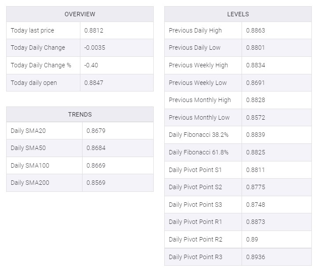The height and width of the screenshot is (271, 318).
Task: Select the Daily SMA100 row label
Action: 30,165
